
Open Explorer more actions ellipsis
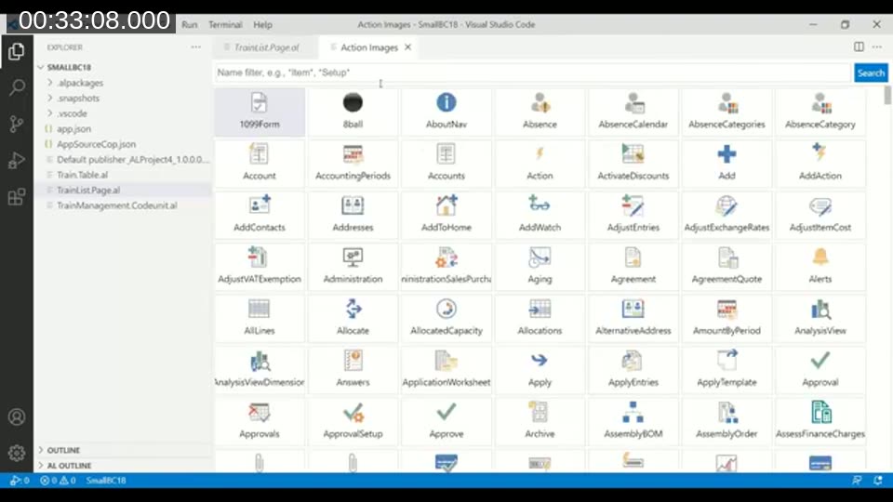196,47
